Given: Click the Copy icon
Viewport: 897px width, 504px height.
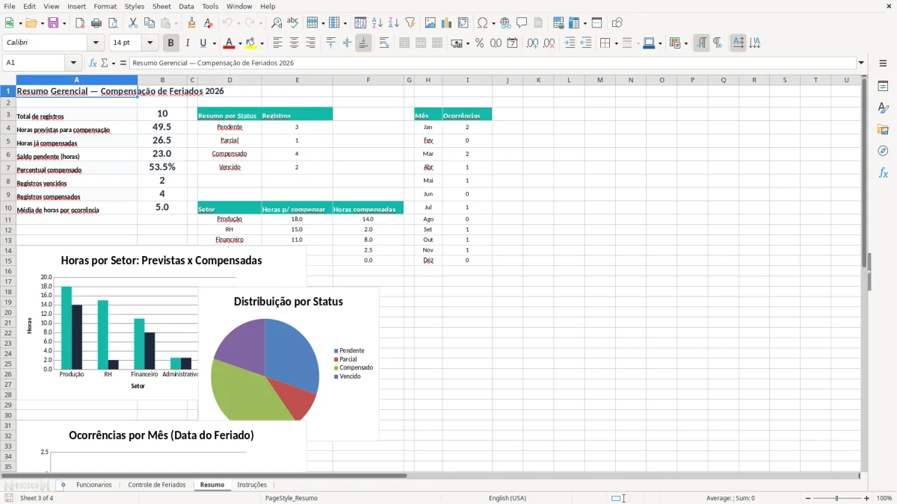Looking at the screenshot, I should coord(149,23).
